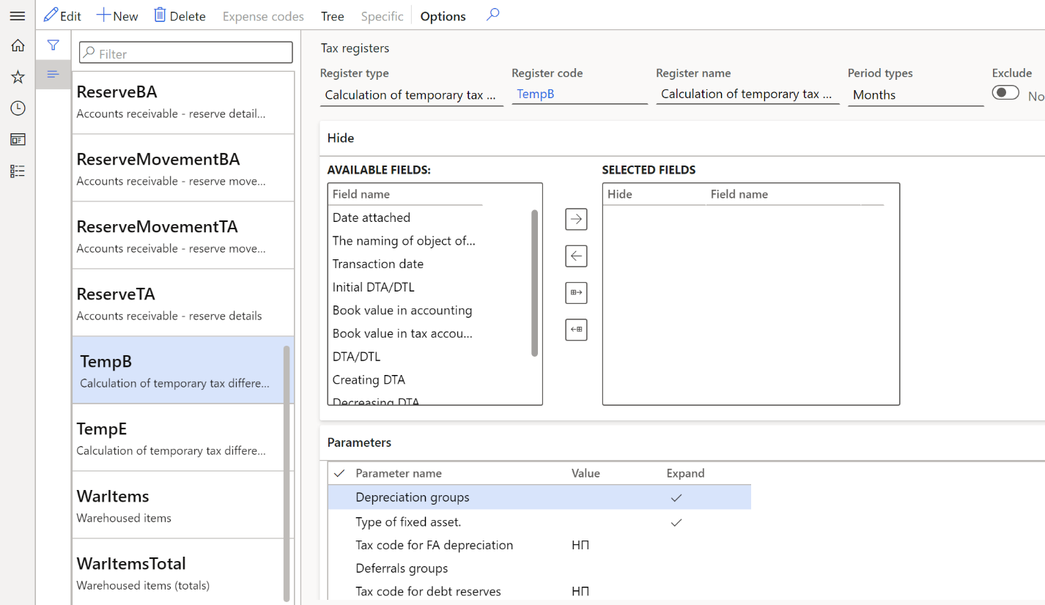The height and width of the screenshot is (605, 1045).
Task: Open the Specific menu item
Action: [x=382, y=16]
